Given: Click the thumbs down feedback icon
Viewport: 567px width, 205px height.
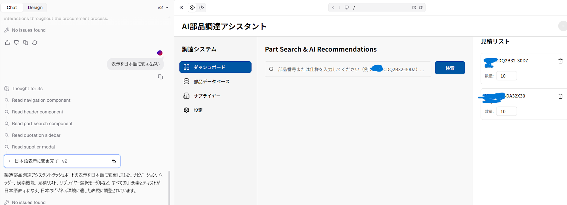Looking at the screenshot, I should pos(17,43).
